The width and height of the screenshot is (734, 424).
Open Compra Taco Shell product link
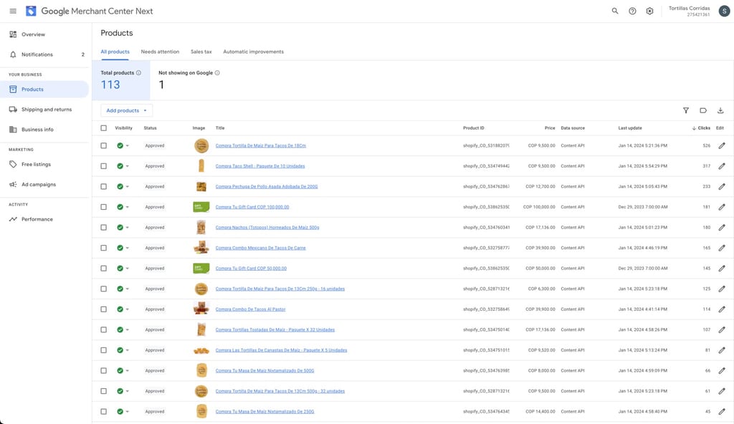point(260,166)
